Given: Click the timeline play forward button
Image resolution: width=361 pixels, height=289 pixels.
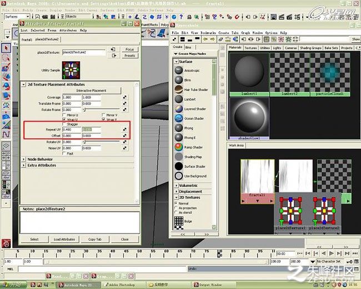Looking at the screenshot, I should [332, 253].
